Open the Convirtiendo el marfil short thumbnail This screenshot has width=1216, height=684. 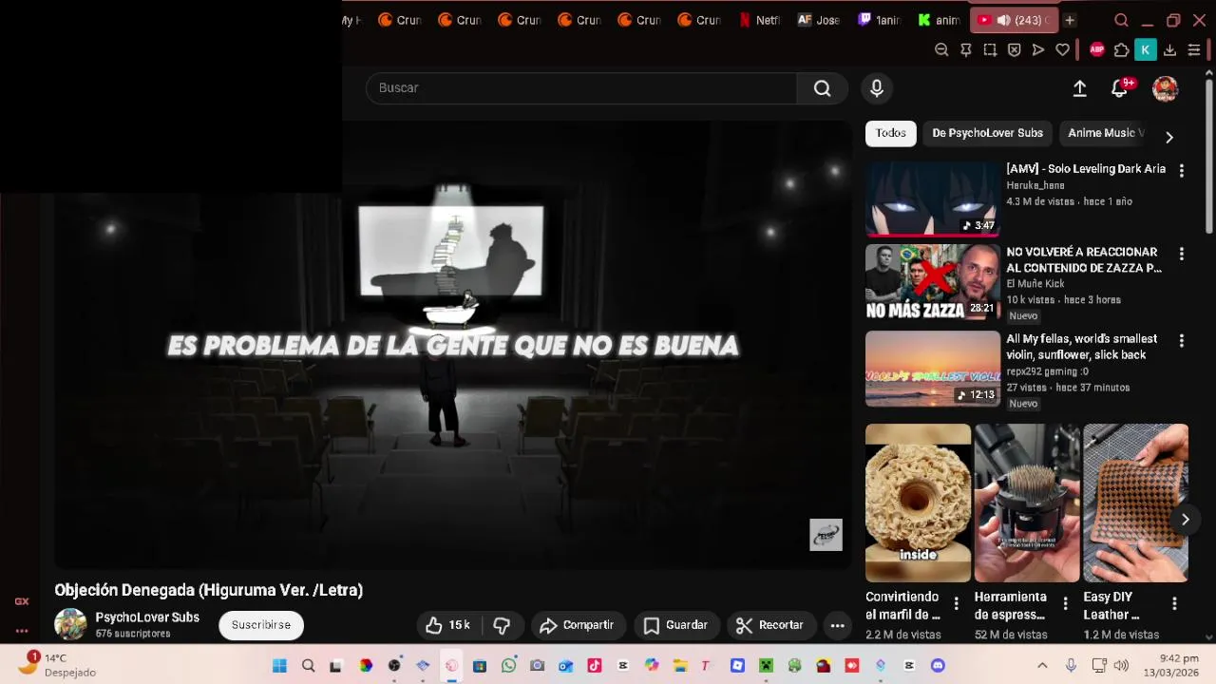coord(918,503)
